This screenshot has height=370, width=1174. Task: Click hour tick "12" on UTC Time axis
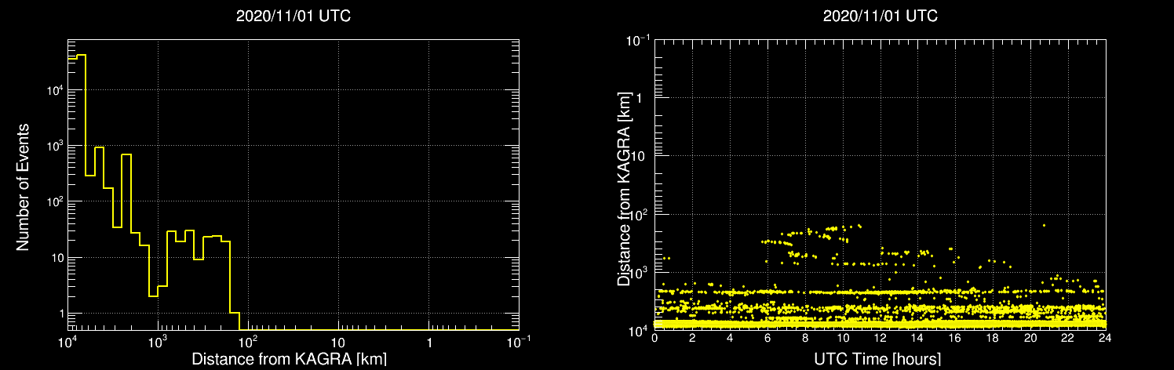point(880,339)
